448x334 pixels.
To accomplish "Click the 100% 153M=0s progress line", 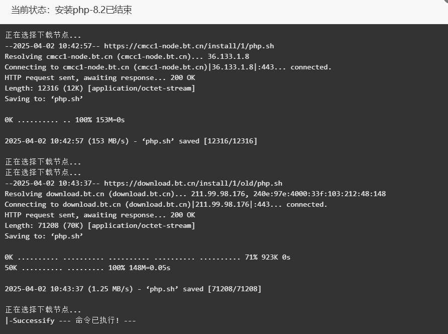I will click(x=65, y=120).
